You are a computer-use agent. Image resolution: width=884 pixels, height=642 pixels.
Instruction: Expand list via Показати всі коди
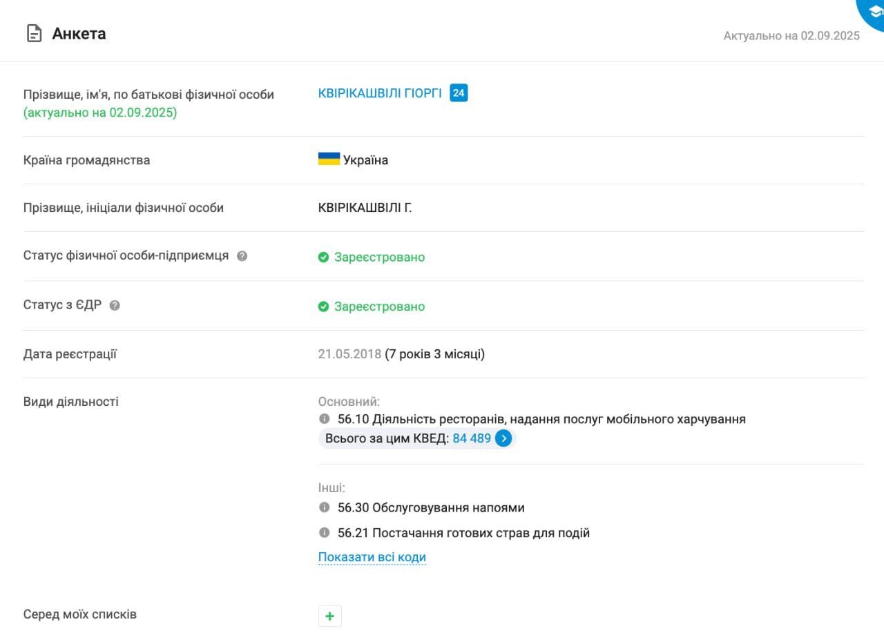tap(372, 557)
